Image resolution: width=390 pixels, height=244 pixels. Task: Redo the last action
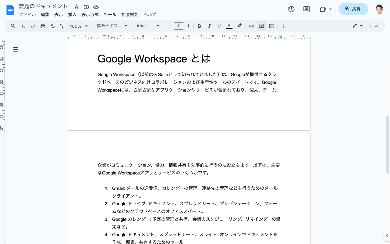(33, 26)
